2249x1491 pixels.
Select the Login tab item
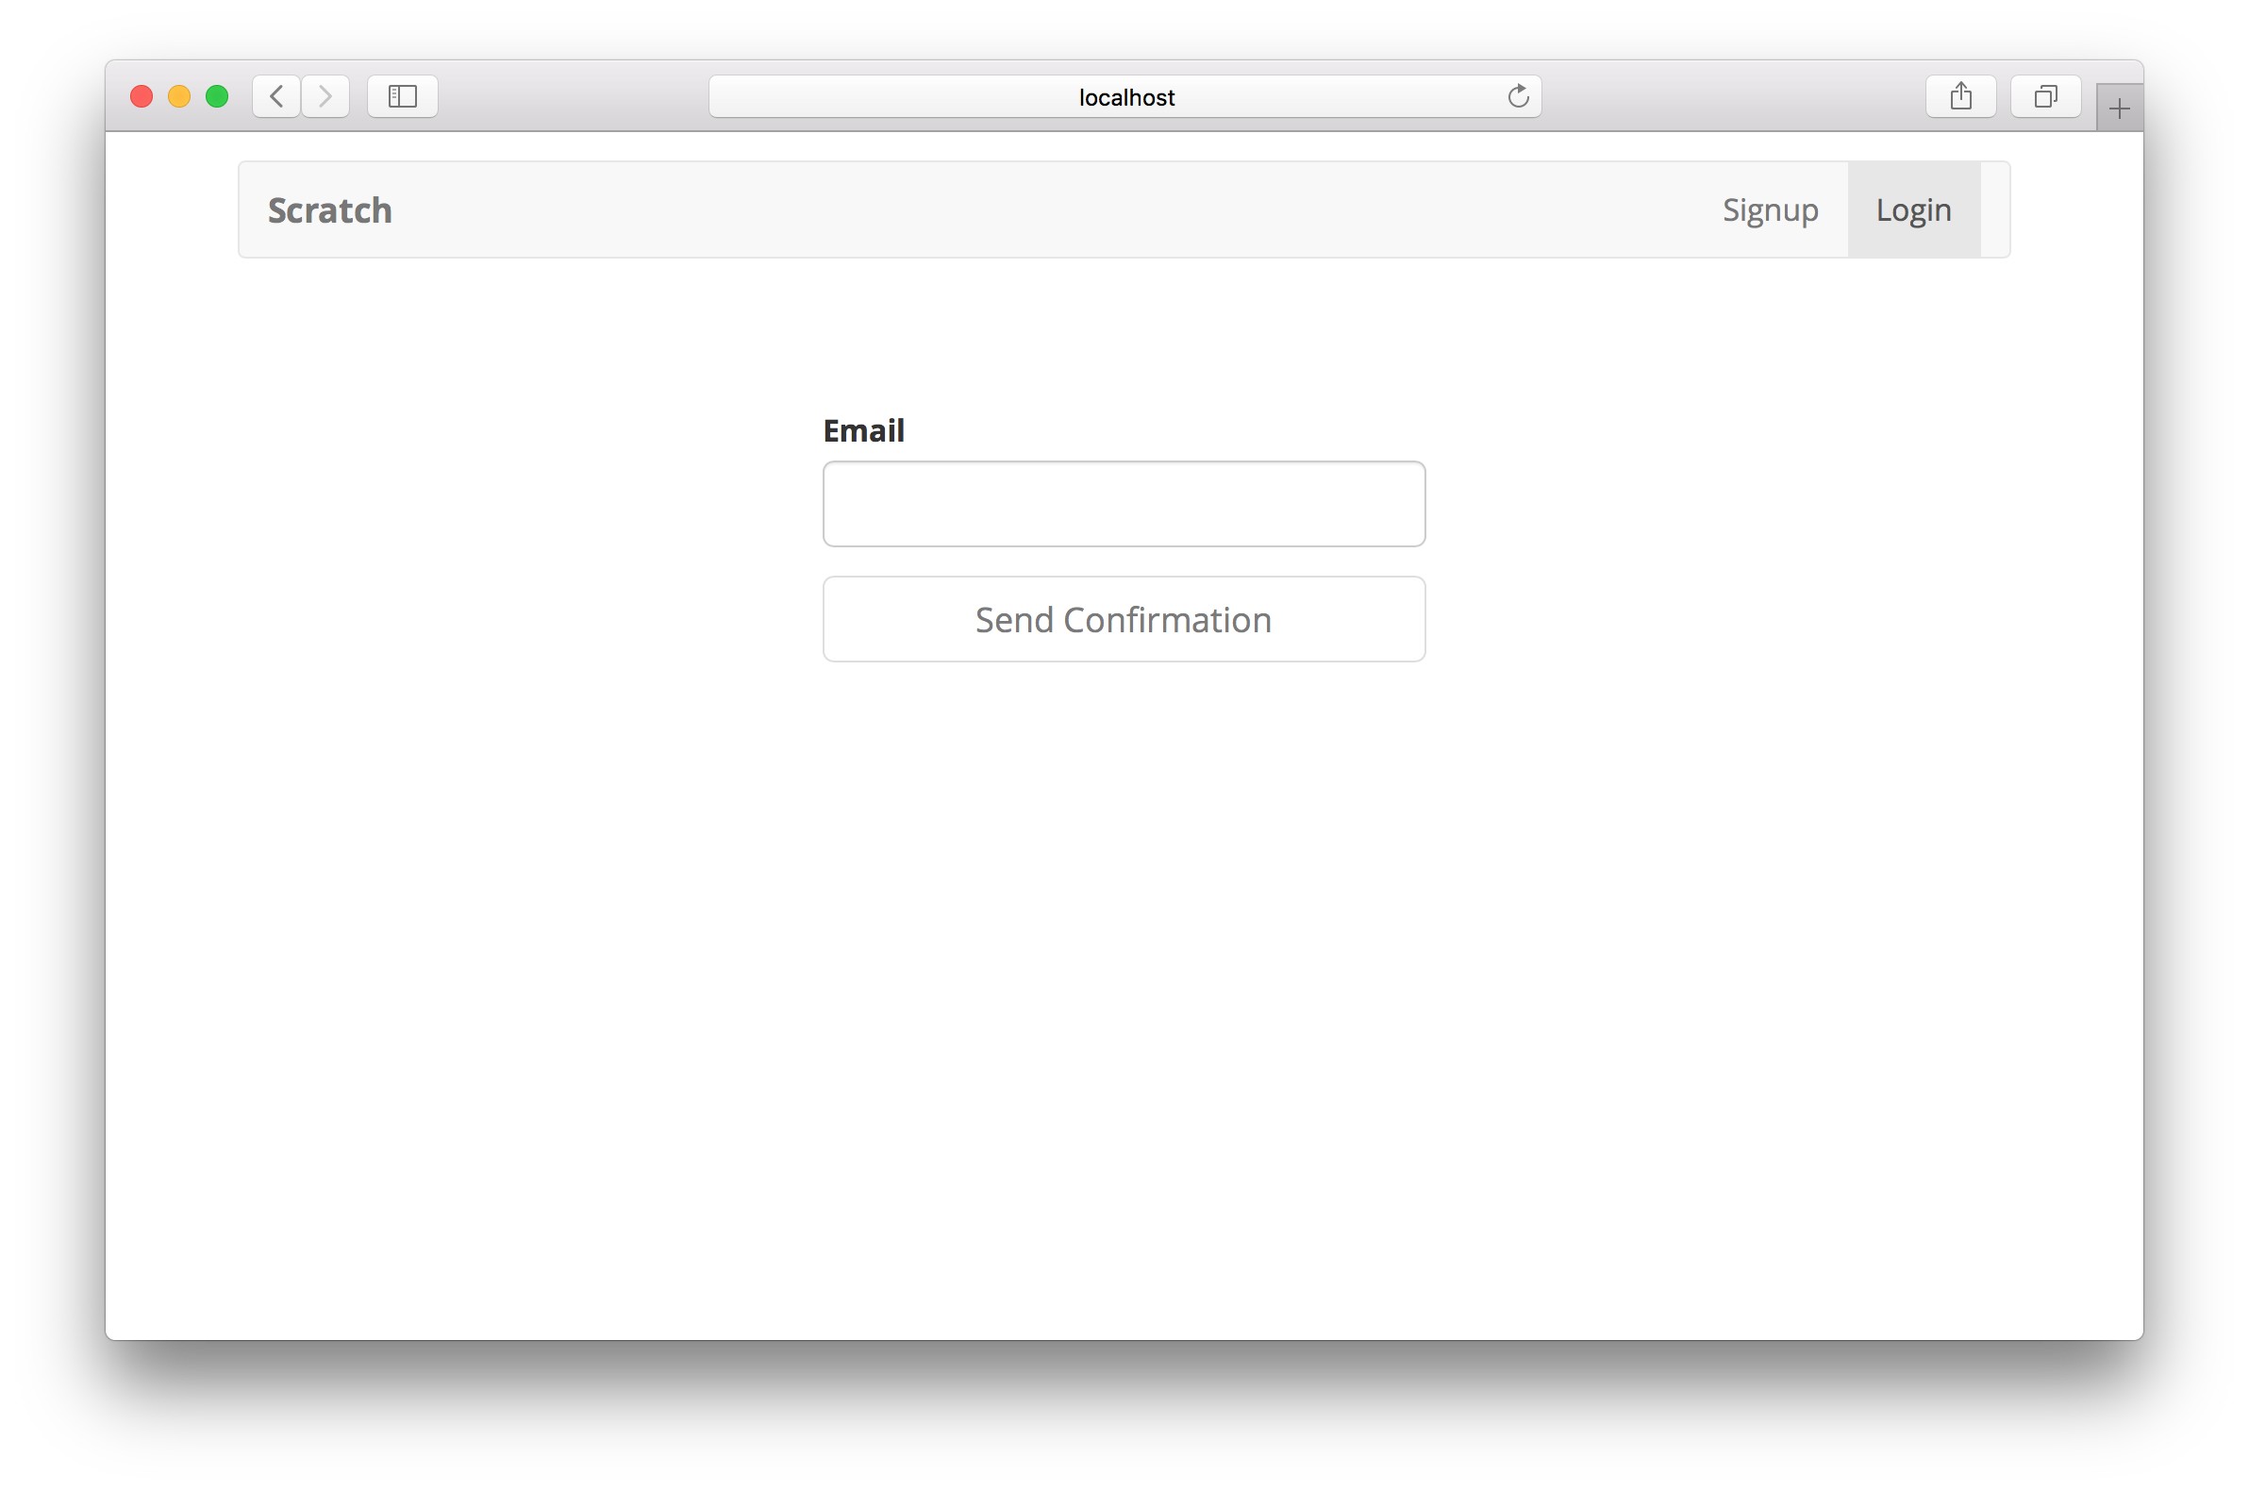(x=1913, y=209)
